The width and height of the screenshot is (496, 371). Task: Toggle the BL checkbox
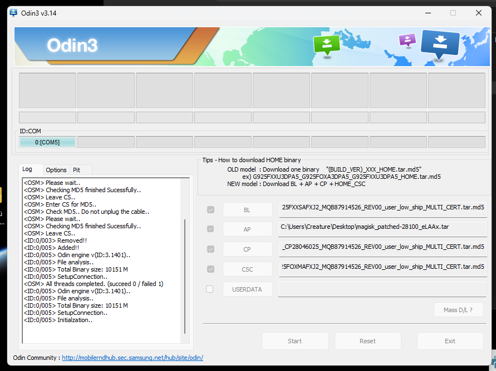pos(210,210)
